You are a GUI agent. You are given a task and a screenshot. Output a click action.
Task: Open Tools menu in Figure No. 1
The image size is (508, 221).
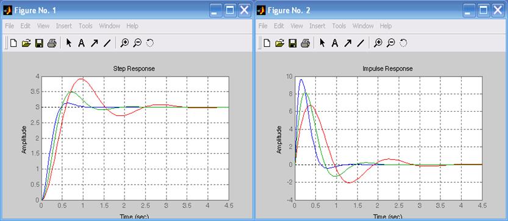point(85,26)
